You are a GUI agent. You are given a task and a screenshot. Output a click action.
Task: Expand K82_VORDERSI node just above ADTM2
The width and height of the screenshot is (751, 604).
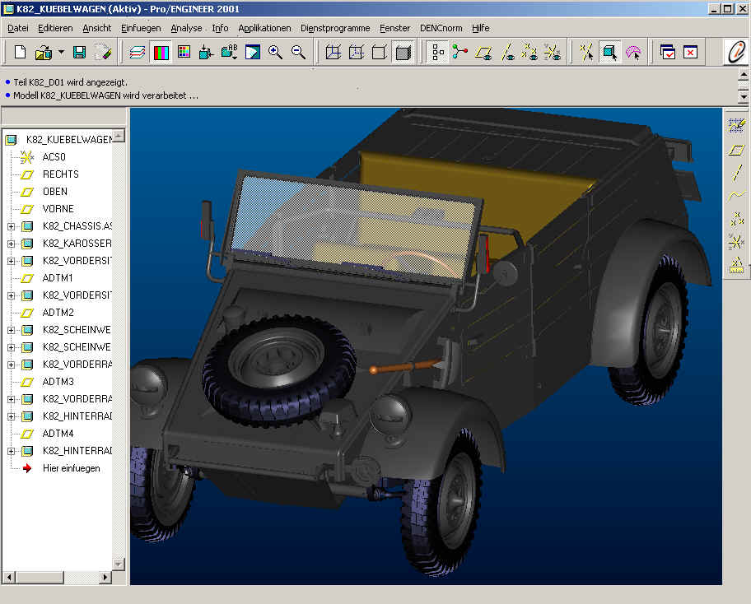[x=11, y=295]
